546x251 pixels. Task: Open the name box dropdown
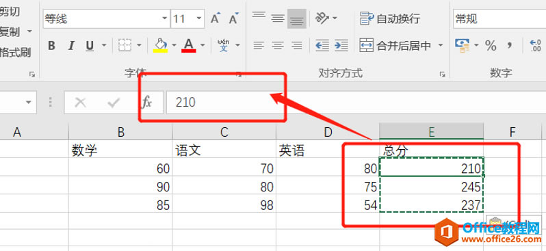click(28, 103)
